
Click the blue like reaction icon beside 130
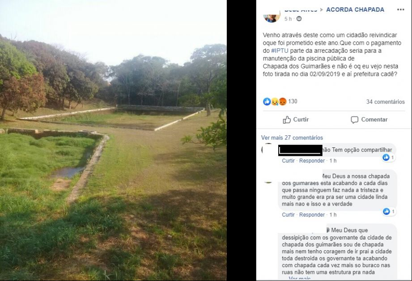pyautogui.click(x=267, y=101)
